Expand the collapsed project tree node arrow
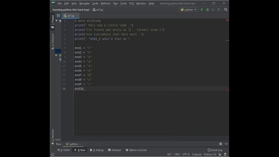 click(56, 55)
